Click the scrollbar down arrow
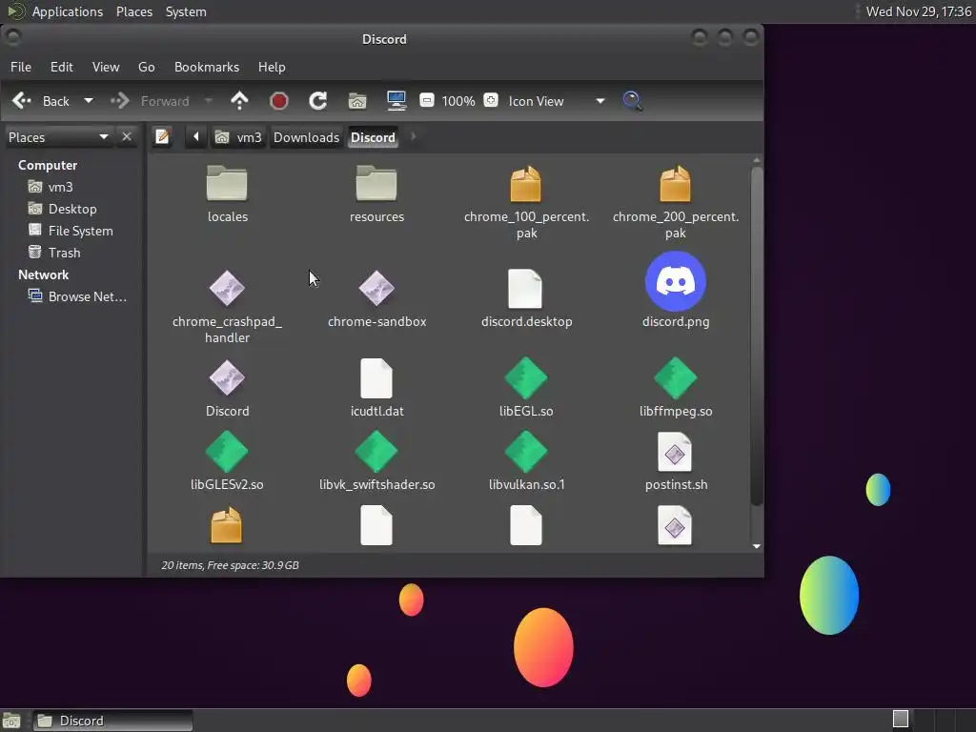976x732 pixels. (756, 546)
